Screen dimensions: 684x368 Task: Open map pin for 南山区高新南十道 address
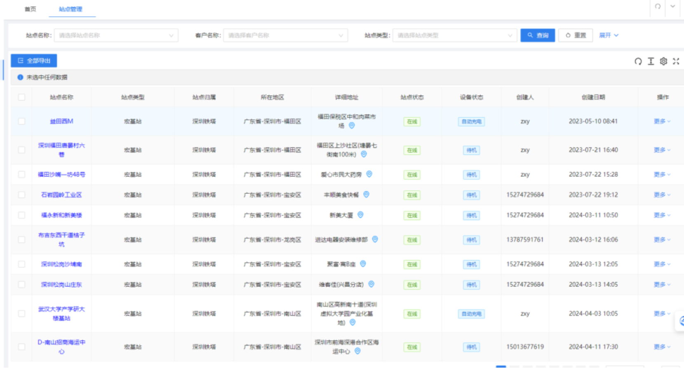(353, 323)
